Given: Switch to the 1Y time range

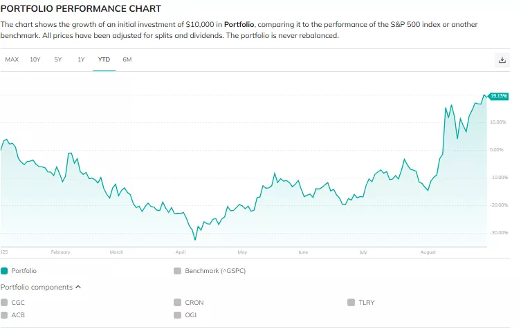Looking at the screenshot, I should (81, 59).
